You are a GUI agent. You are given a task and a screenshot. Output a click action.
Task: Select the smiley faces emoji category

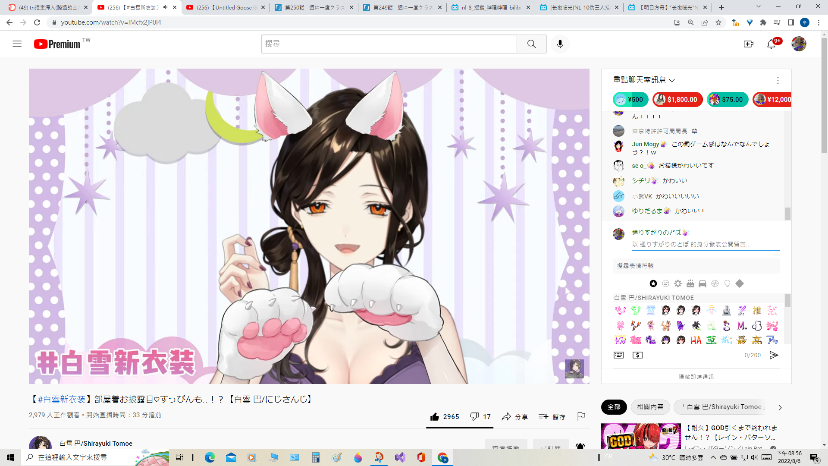pyautogui.click(x=666, y=283)
